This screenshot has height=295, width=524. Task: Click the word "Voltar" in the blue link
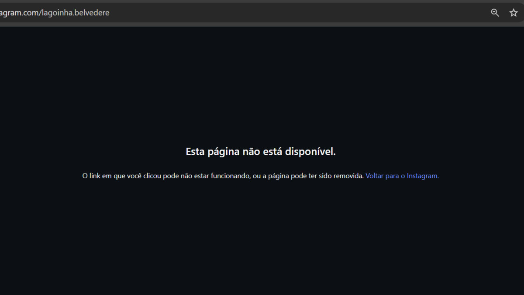(375, 176)
